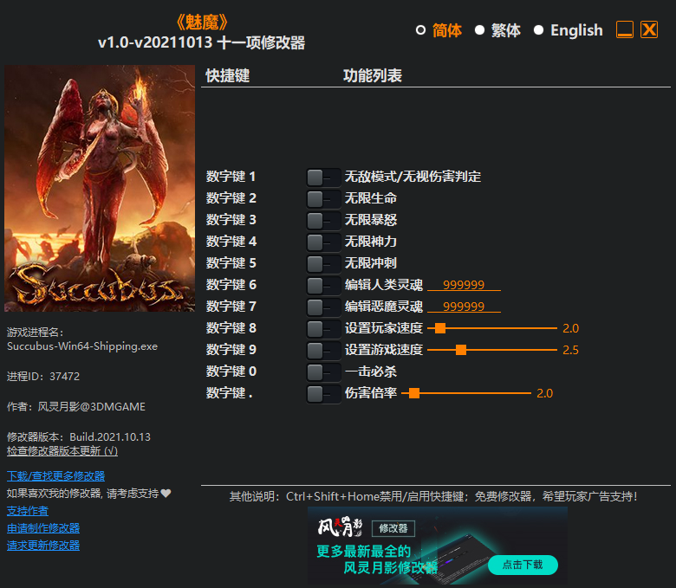Viewport: 676px width, 588px height.
Task: Click 数字键 1 hotkey label
Action: 231,177
